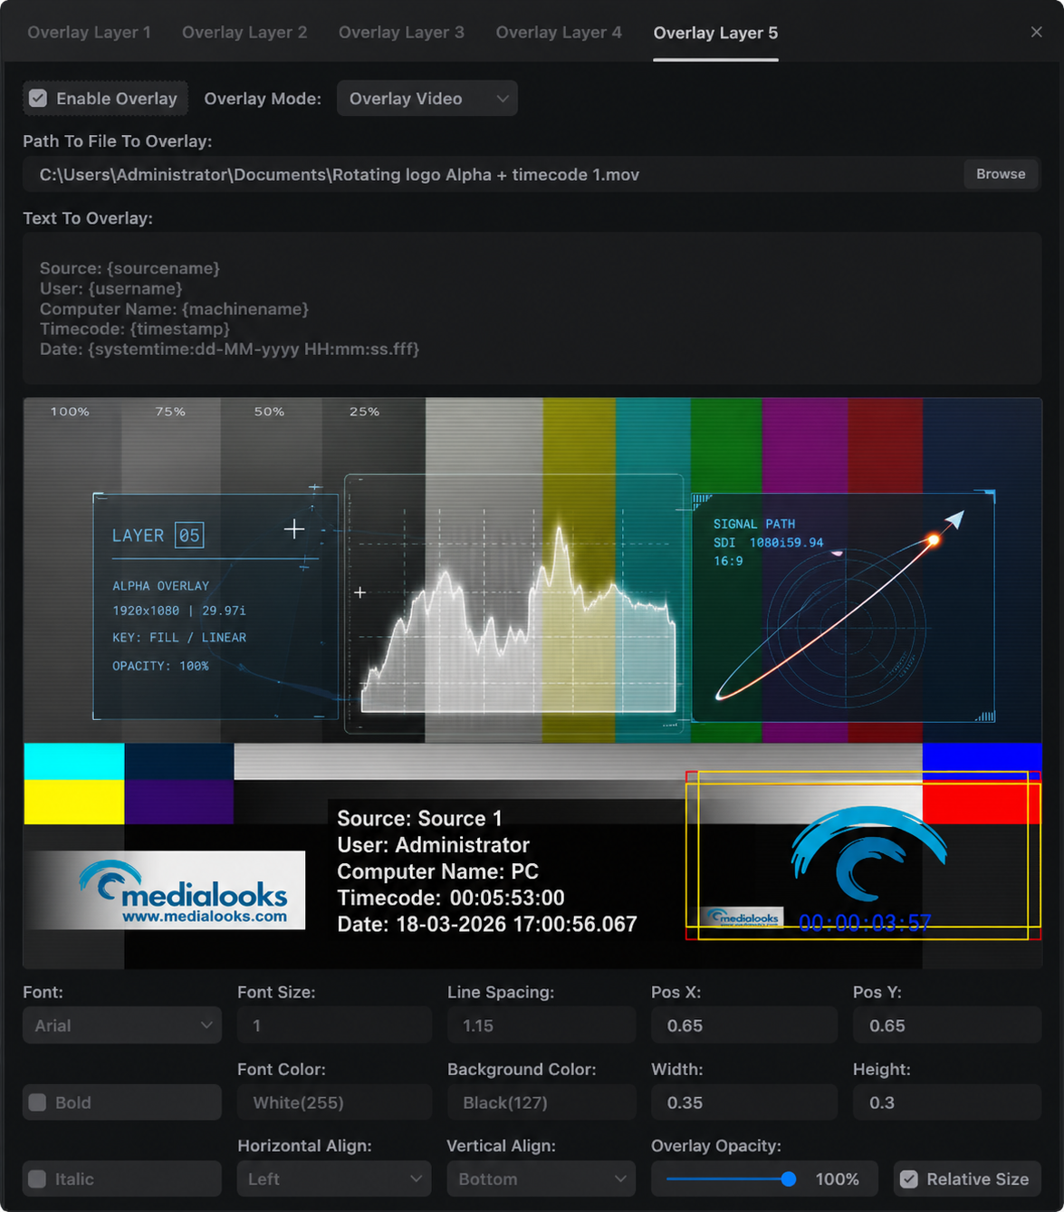Click the blue overlay timecode 00:00:03:57
Screen dimensions: 1064x1212
864,923
